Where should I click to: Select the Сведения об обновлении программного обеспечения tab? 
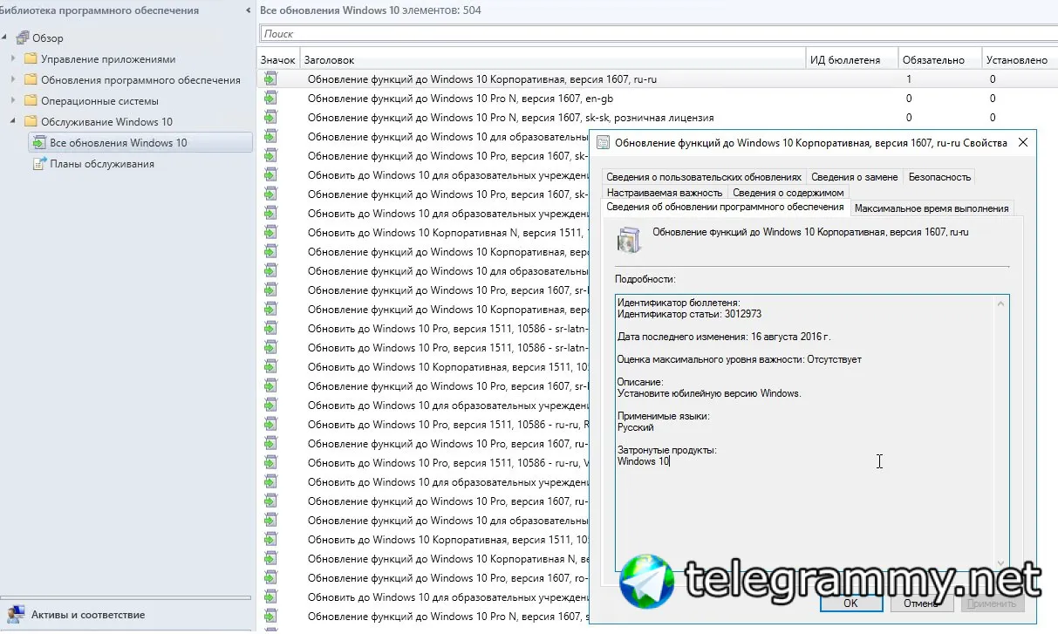tap(725, 208)
